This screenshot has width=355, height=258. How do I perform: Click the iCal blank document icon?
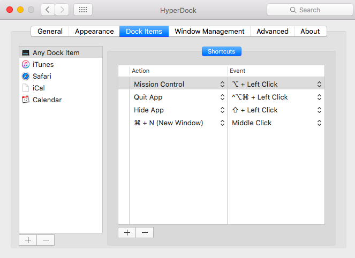26,88
